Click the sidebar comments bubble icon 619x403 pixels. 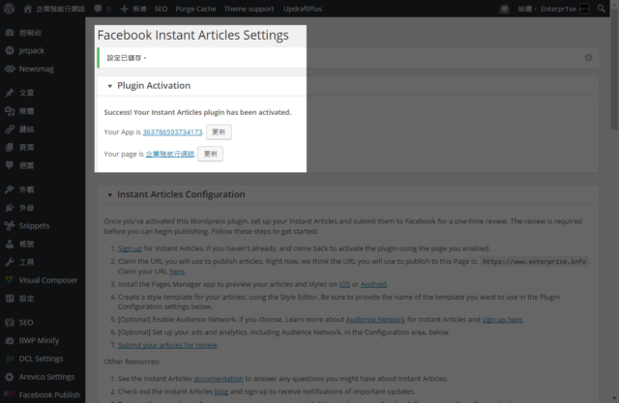pyautogui.click(x=10, y=165)
